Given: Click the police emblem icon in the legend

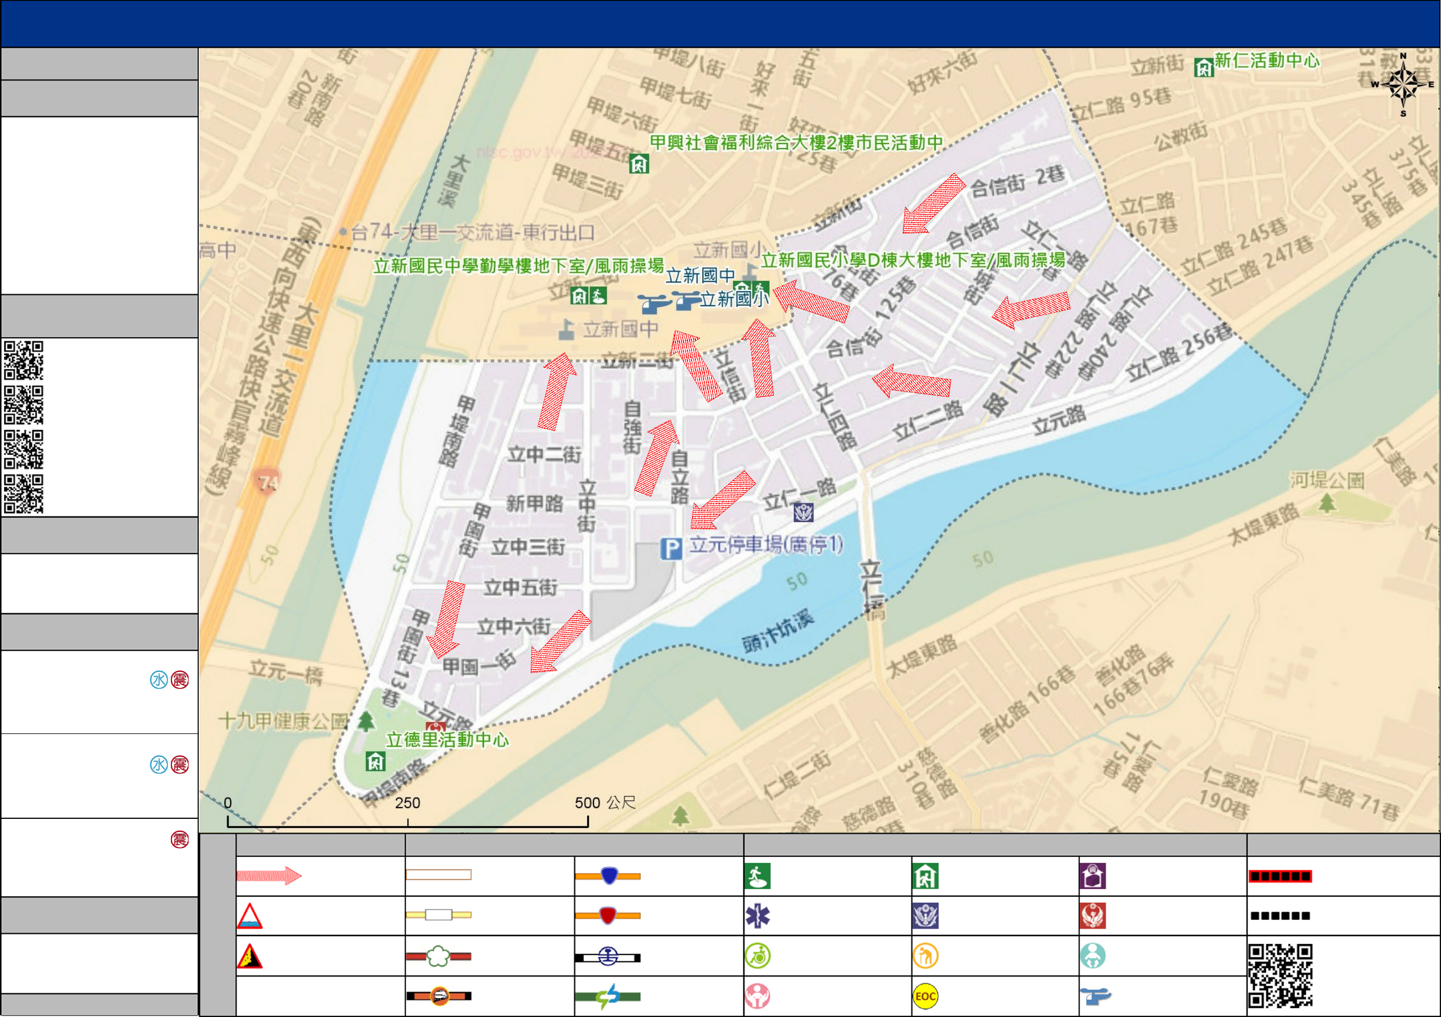Looking at the screenshot, I should [x=926, y=916].
